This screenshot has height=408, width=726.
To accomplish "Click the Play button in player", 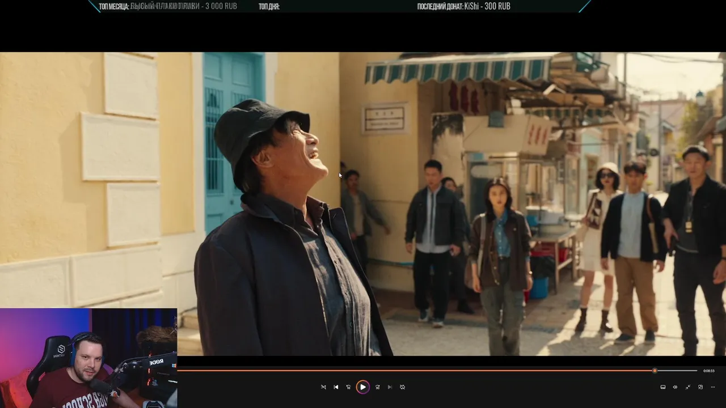I will (x=363, y=387).
